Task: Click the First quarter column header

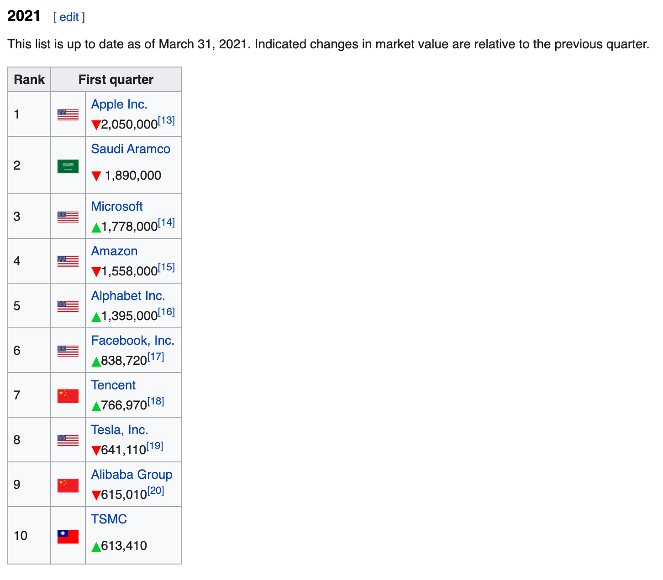Action: pos(116,80)
